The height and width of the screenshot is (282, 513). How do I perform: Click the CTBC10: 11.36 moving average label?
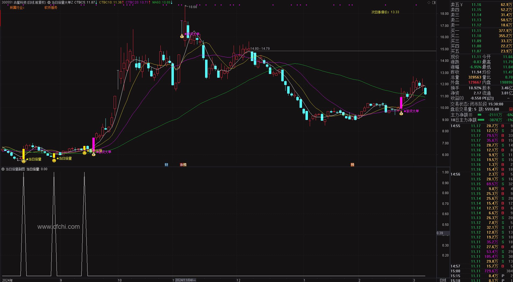[110, 2]
